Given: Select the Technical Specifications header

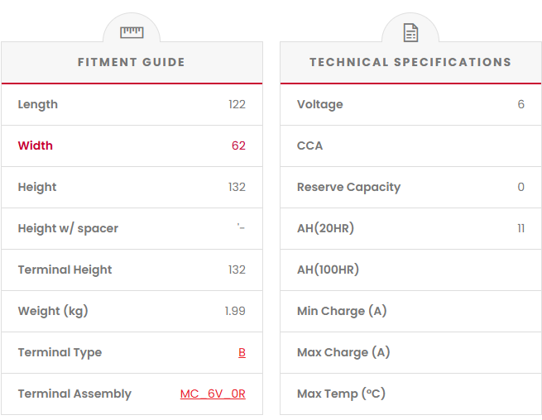Looking at the screenshot, I should pos(410,62).
